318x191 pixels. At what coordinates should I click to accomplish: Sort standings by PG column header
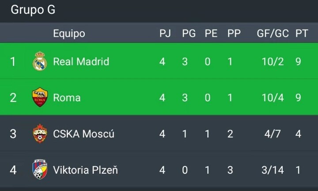tap(189, 33)
